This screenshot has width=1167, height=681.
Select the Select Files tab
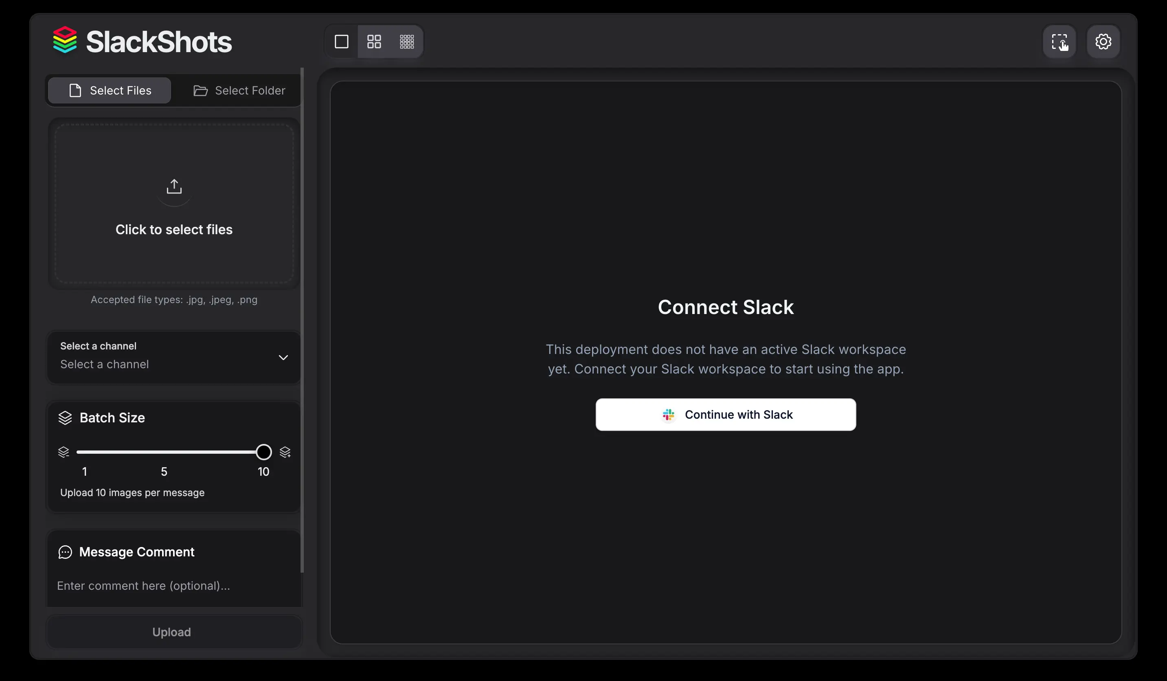coord(110,90)
